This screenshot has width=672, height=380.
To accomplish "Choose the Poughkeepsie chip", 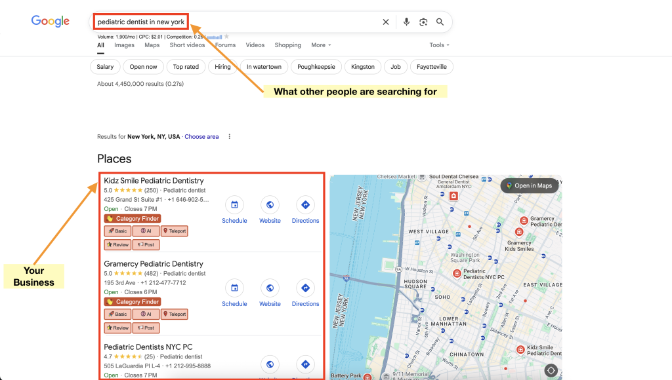I will 316,67.
